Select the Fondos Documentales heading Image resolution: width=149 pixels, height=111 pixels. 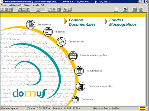pyautogui.click(x=82, y=22)
